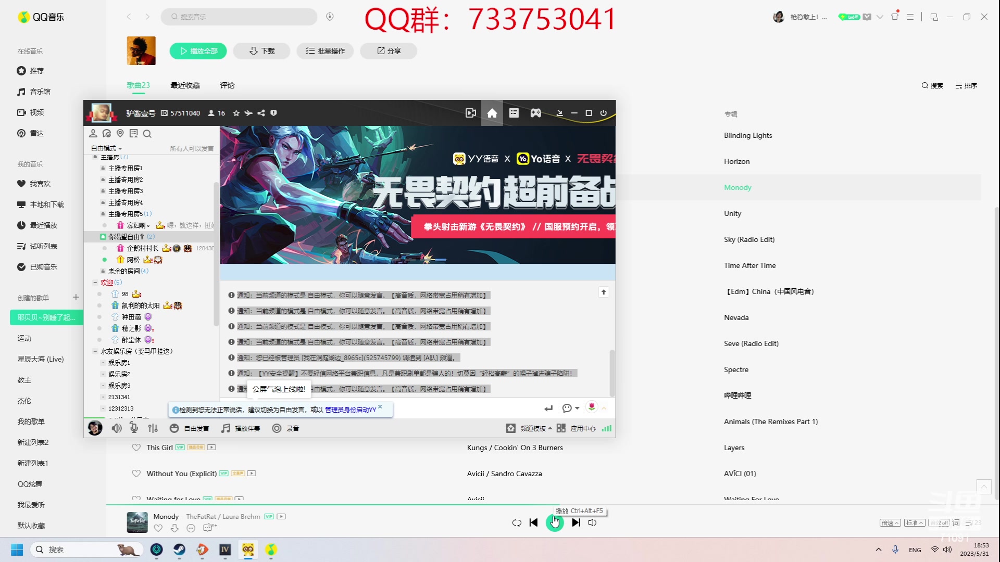
Task: Click 播放伴奏 in YY bottom bar
Action: tap(240, 428)
